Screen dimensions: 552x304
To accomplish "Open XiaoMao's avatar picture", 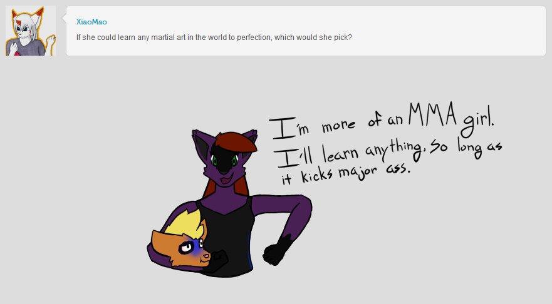I will [31, 31].
